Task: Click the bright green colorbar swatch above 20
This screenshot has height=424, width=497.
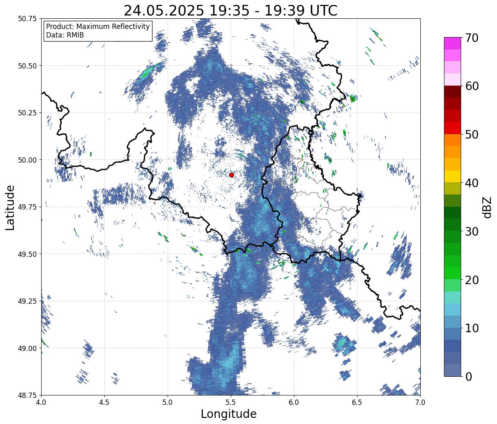Action: click(453, 273)
